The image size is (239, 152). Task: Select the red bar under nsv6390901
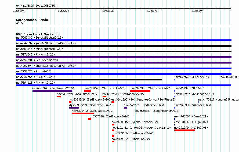pos(140,91)
